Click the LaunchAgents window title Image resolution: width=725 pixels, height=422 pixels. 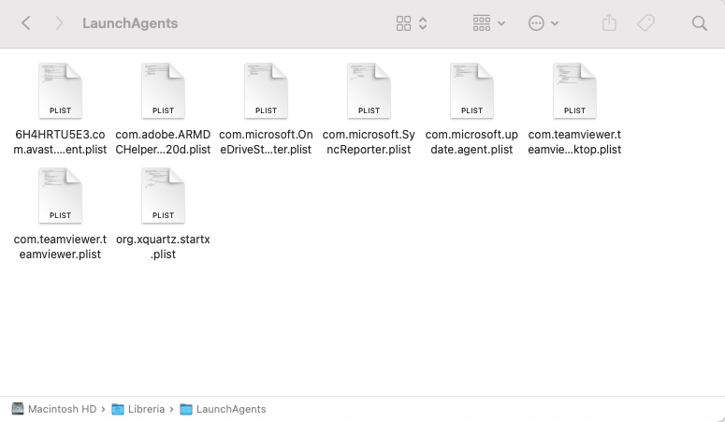coord(130,23)
